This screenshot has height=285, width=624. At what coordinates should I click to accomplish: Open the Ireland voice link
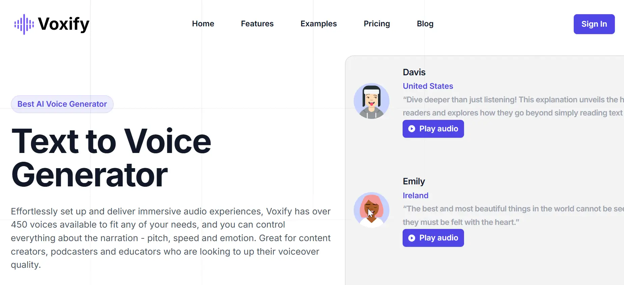pos(415,195)
